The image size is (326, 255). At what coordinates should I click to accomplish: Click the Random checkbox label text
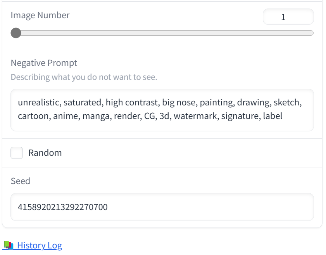[45, 153]
